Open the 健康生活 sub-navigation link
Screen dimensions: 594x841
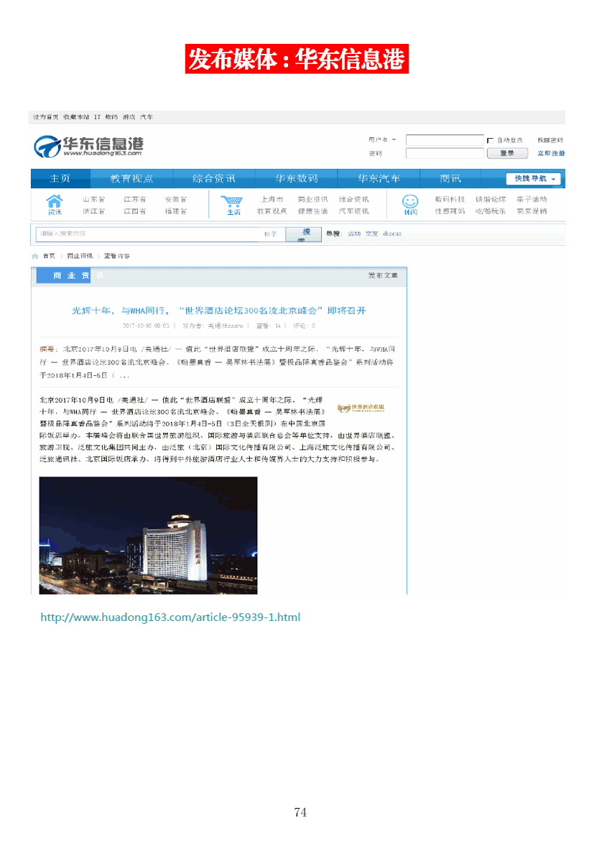pyautogui.click(x=312, y=211)
